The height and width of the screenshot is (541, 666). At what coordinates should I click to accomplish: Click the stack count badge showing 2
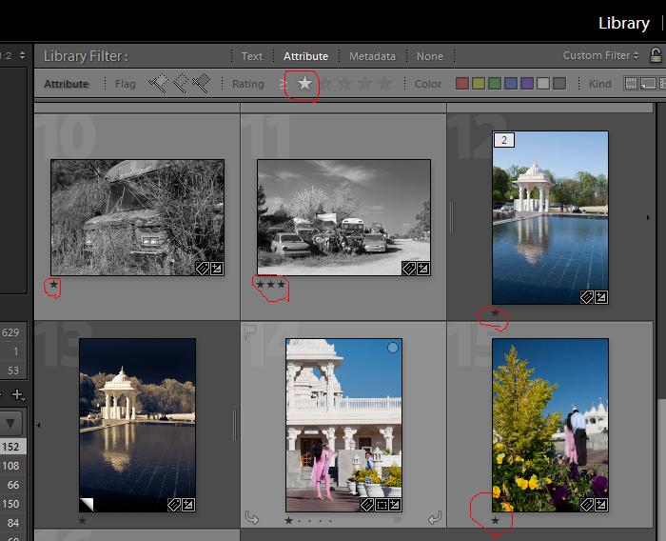pos(504,140)
